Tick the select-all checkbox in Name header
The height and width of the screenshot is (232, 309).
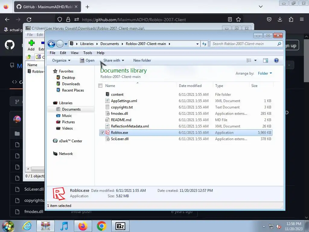click(x=100, y=85)
